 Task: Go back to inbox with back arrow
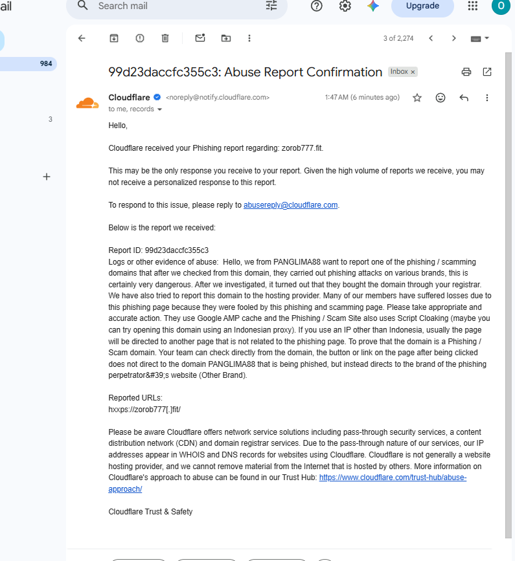(x=82, y=38)
